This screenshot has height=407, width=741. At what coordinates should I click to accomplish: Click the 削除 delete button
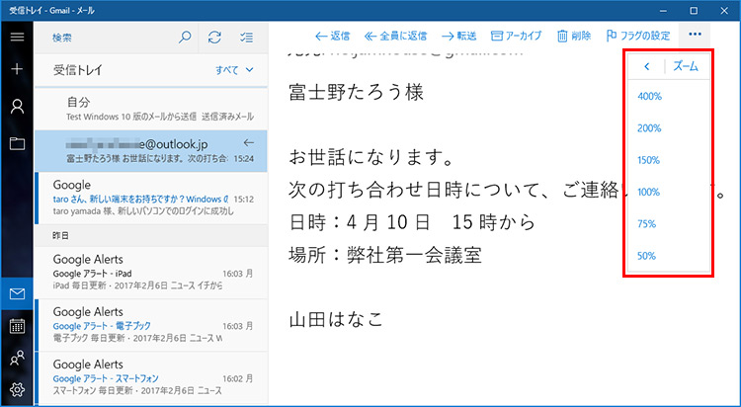(x=574, y=35)
